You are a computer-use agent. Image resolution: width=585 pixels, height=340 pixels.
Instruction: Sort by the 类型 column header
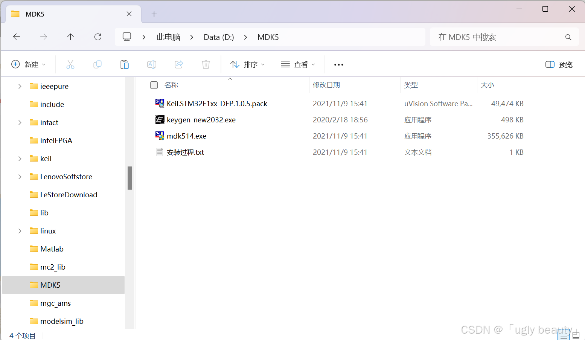pos(411,85)
